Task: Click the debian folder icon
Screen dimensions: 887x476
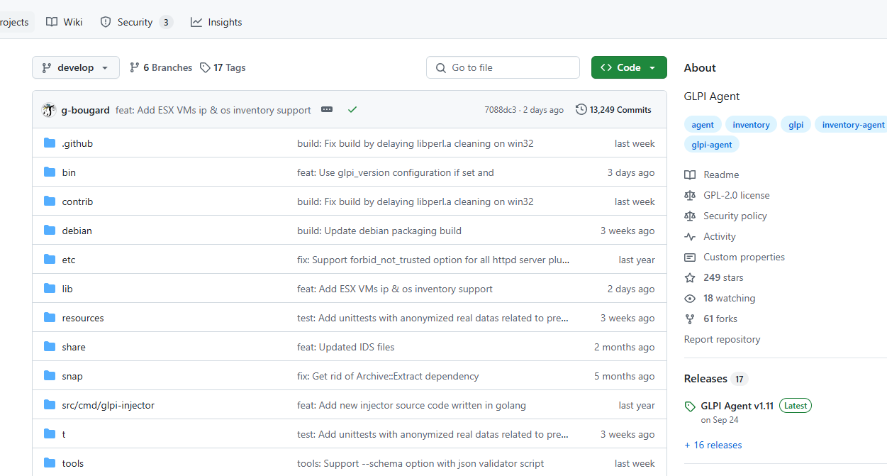Action: click(50, 231)
